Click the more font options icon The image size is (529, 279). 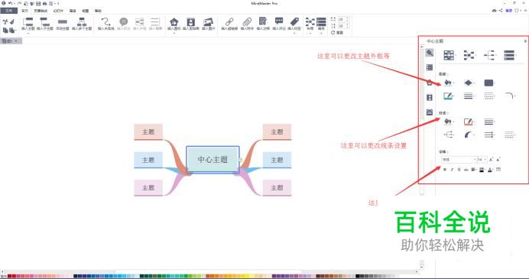(498, 170)
